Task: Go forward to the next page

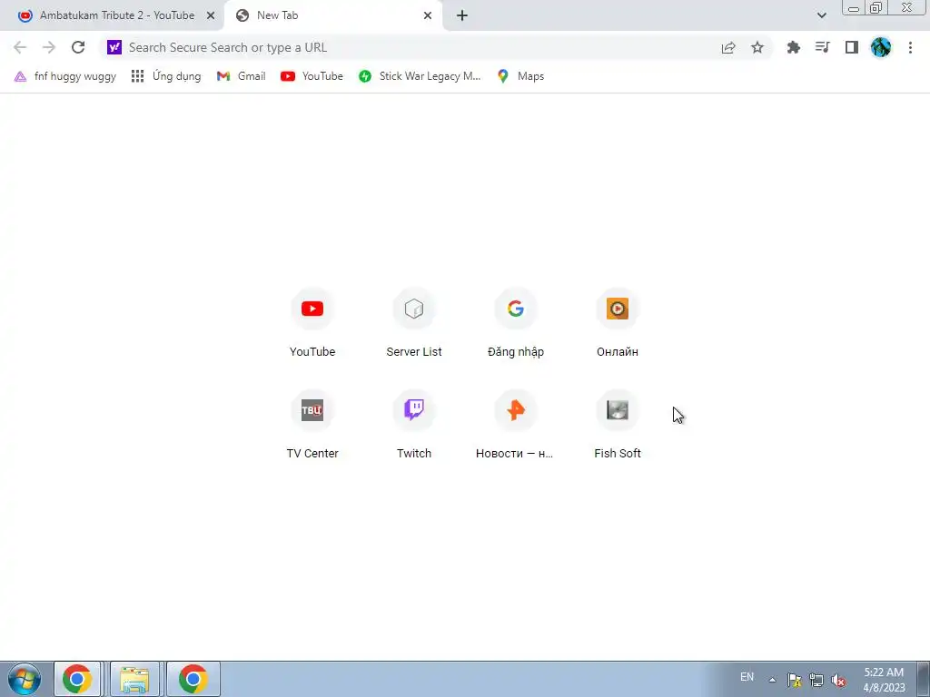Action: pyautogui.click(x=49, y=47)
